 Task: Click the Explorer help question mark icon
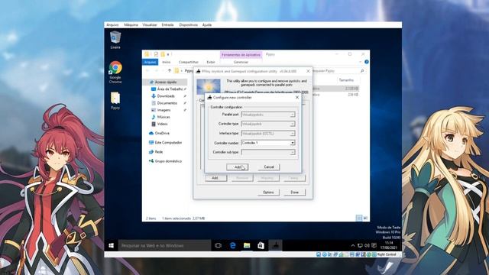367,62
